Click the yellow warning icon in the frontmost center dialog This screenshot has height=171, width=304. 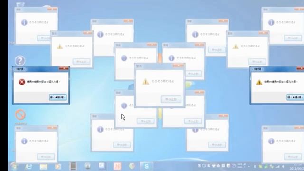pos(145,82)
